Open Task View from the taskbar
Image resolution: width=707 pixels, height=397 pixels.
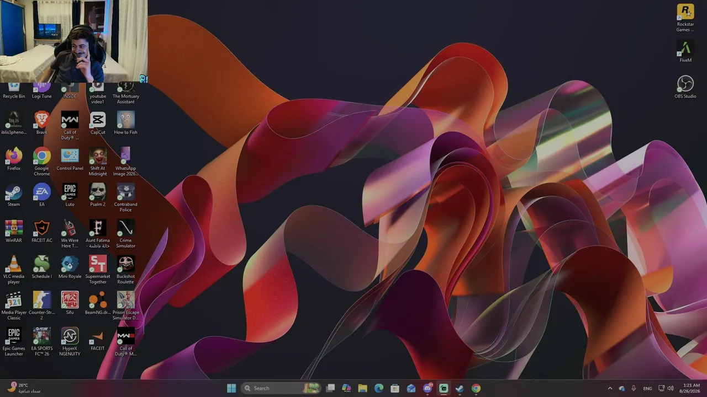330,388
